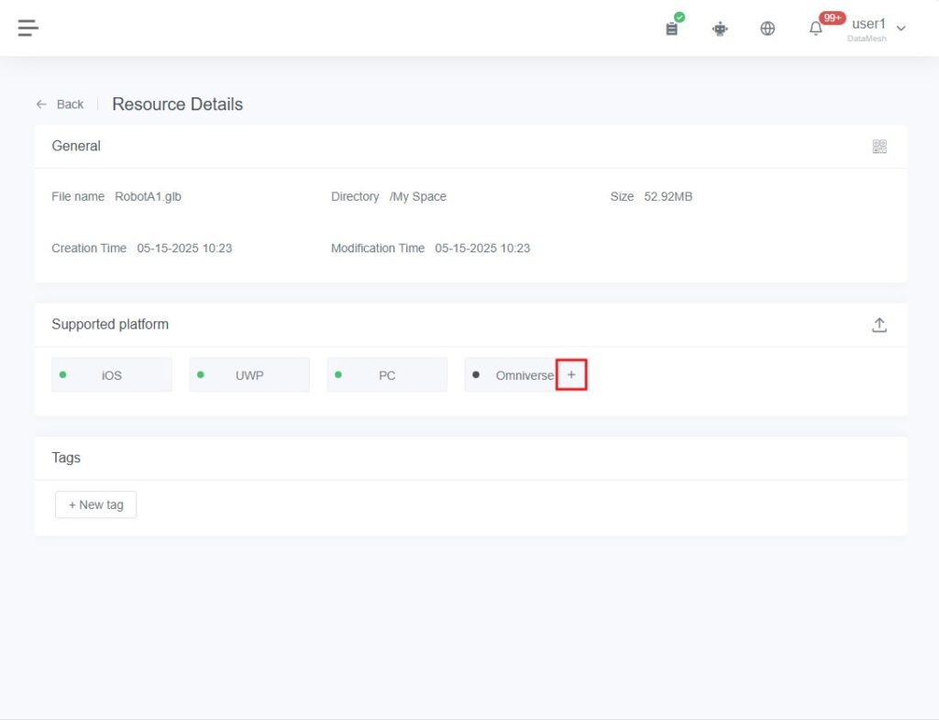The width and height of the screenshot is (939, 720).
Task: Click the robot assistant icon
Action: click(720, 28)
